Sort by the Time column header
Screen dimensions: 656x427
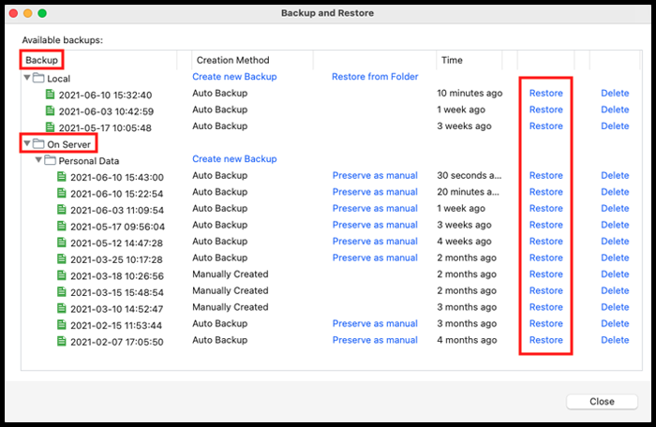click(452, 60)
